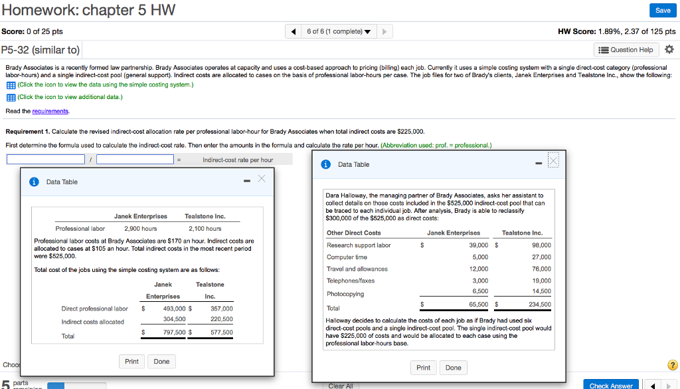Minimize the left Data Table popup
This screenshot has height=389, width=680.
(x=246, y=180)
